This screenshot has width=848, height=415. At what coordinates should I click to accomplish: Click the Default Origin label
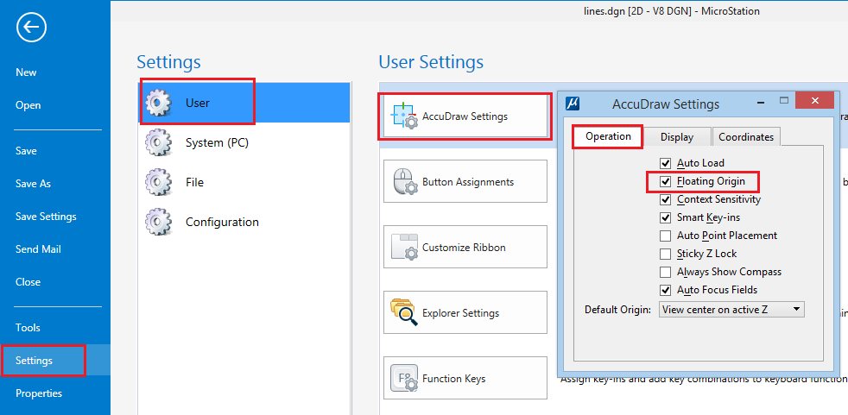[617, 311]
